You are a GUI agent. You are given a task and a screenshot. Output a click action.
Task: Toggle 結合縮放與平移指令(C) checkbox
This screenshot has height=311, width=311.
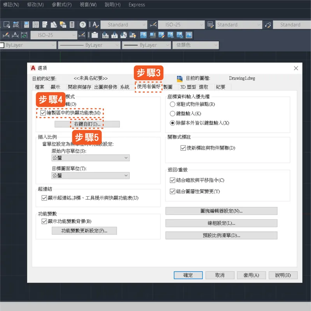coord(172,180)
